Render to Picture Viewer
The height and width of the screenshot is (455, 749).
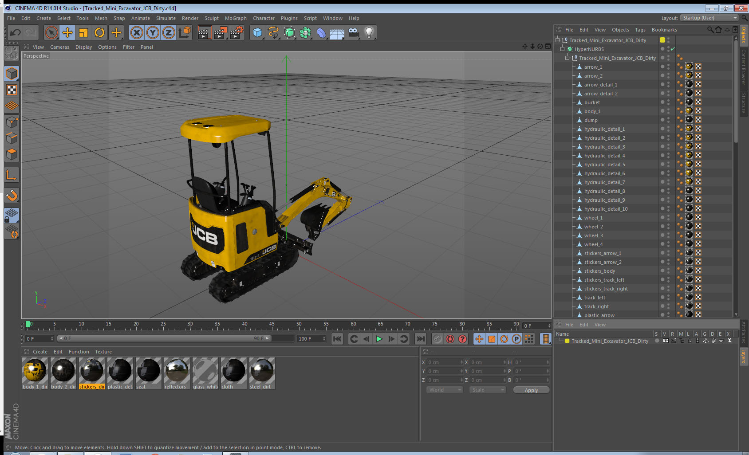coord(221,32)
